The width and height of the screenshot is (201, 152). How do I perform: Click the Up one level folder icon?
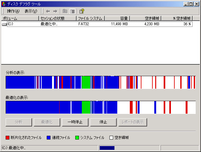(x=65, y=11)
